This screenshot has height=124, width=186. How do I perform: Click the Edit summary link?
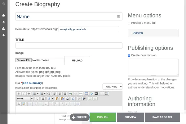pos(32,83)
